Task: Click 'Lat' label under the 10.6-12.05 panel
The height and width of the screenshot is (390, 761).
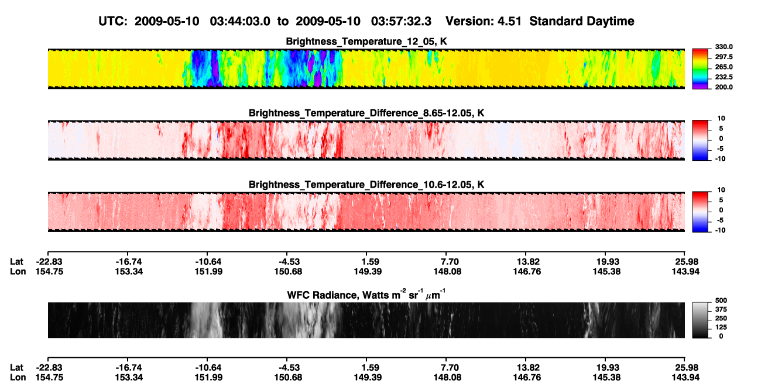Action: (x=17, y=261)
